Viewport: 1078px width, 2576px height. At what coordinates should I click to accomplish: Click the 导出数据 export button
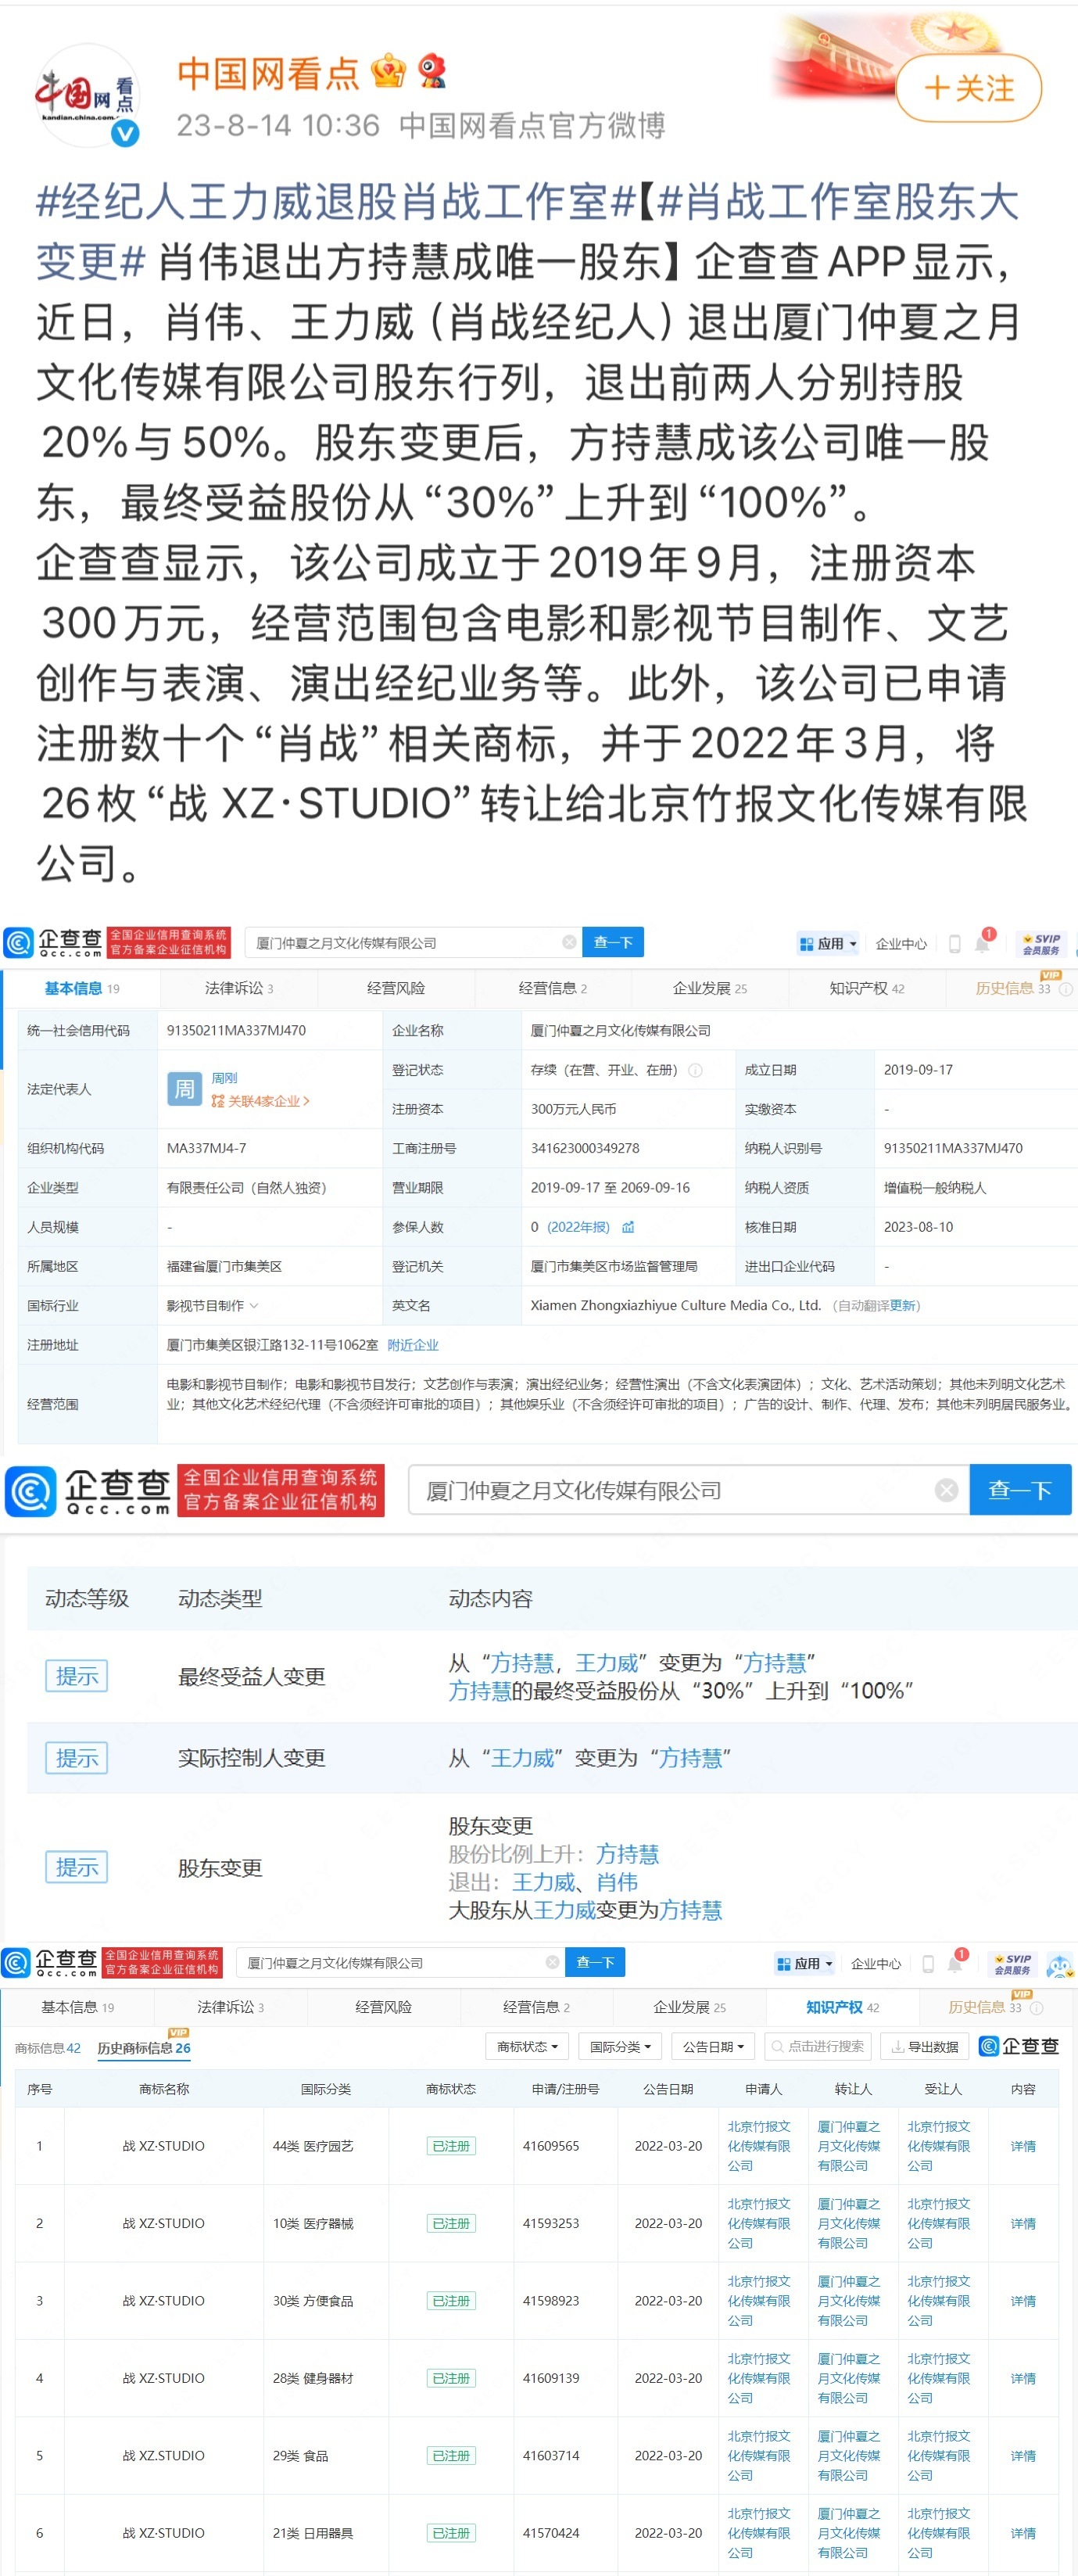[926, 2046]
